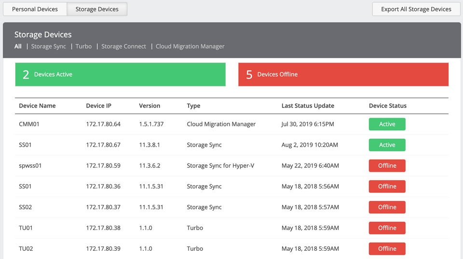Select the All devices filter
The image size is (463, 259).
pos(18,46)
